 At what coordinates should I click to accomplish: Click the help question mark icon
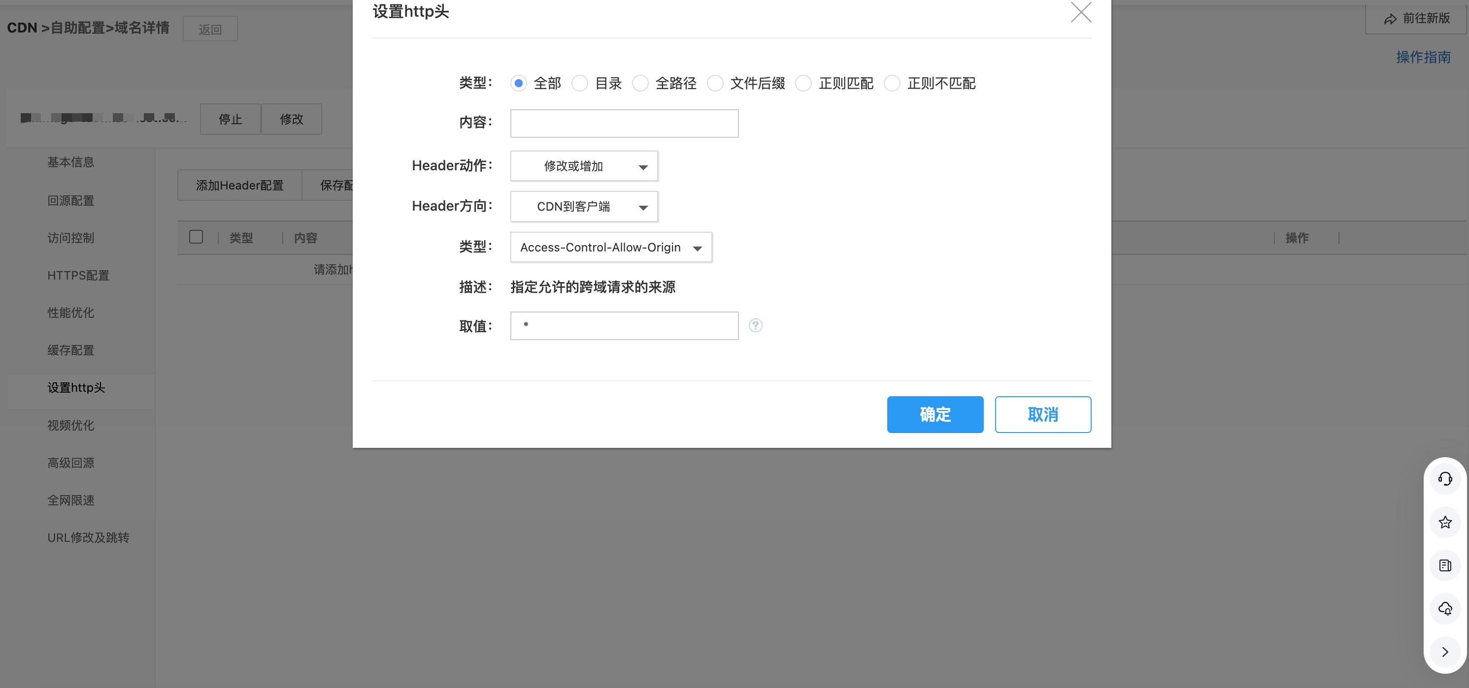click(x=755, y=325)
